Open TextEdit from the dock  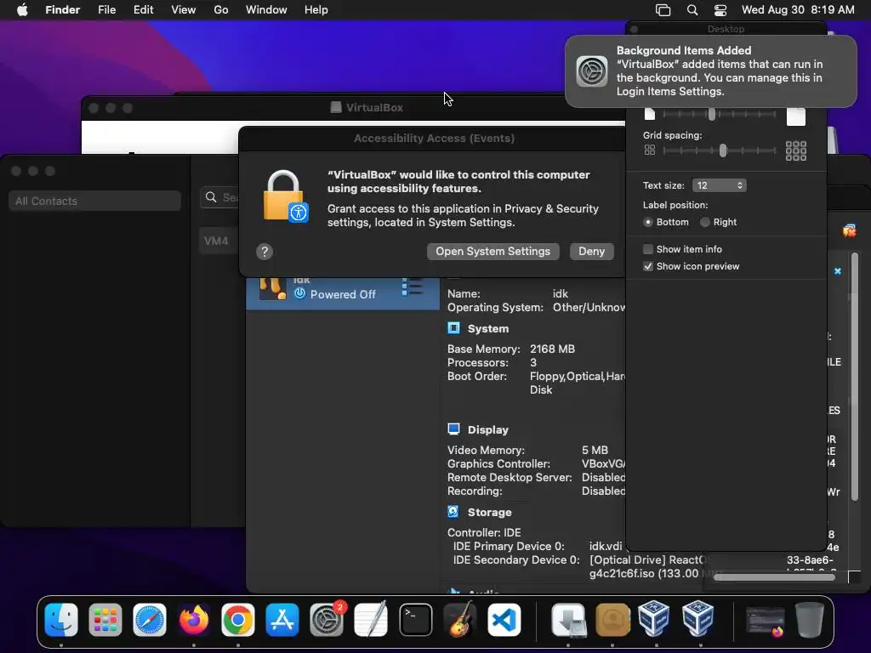(371, 620)
